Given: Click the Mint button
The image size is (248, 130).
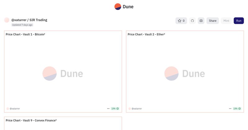Looking at the screenshot, I should [x=226, y=21].
